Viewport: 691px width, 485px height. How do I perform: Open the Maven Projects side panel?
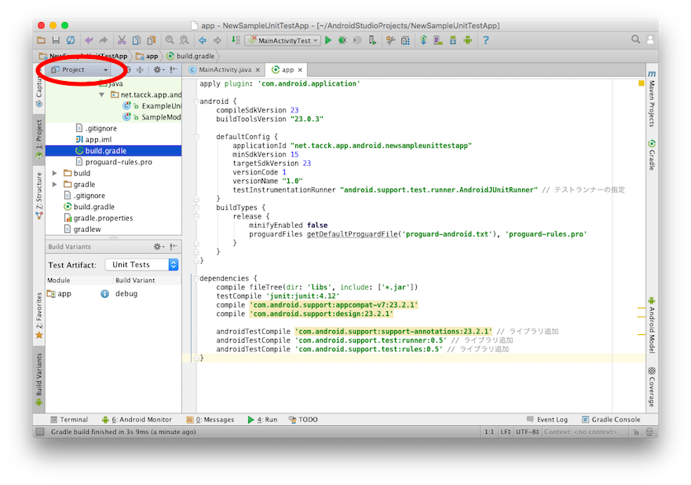point(652,98)
